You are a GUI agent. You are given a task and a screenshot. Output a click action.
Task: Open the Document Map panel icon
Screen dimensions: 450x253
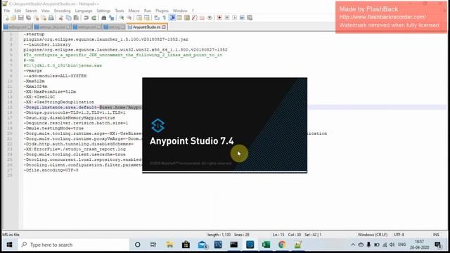(187, 18)
